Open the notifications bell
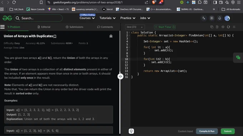 220,18
